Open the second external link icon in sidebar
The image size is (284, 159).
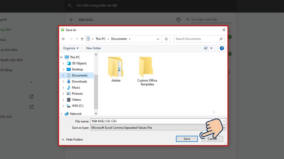[x=31, y=107]
